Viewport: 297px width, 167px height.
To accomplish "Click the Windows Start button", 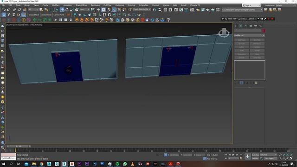I will tap(3, 164).
